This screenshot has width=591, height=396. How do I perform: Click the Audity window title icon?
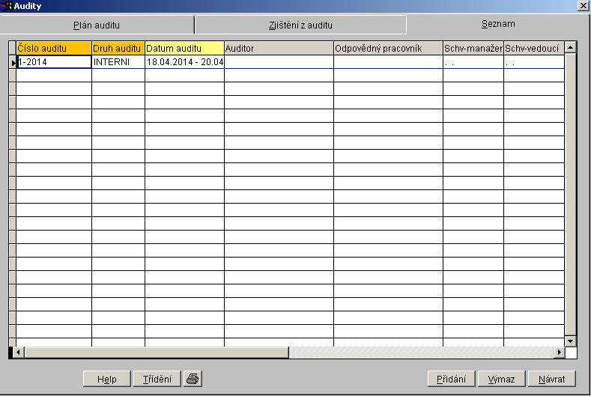(x=7, y=6)
